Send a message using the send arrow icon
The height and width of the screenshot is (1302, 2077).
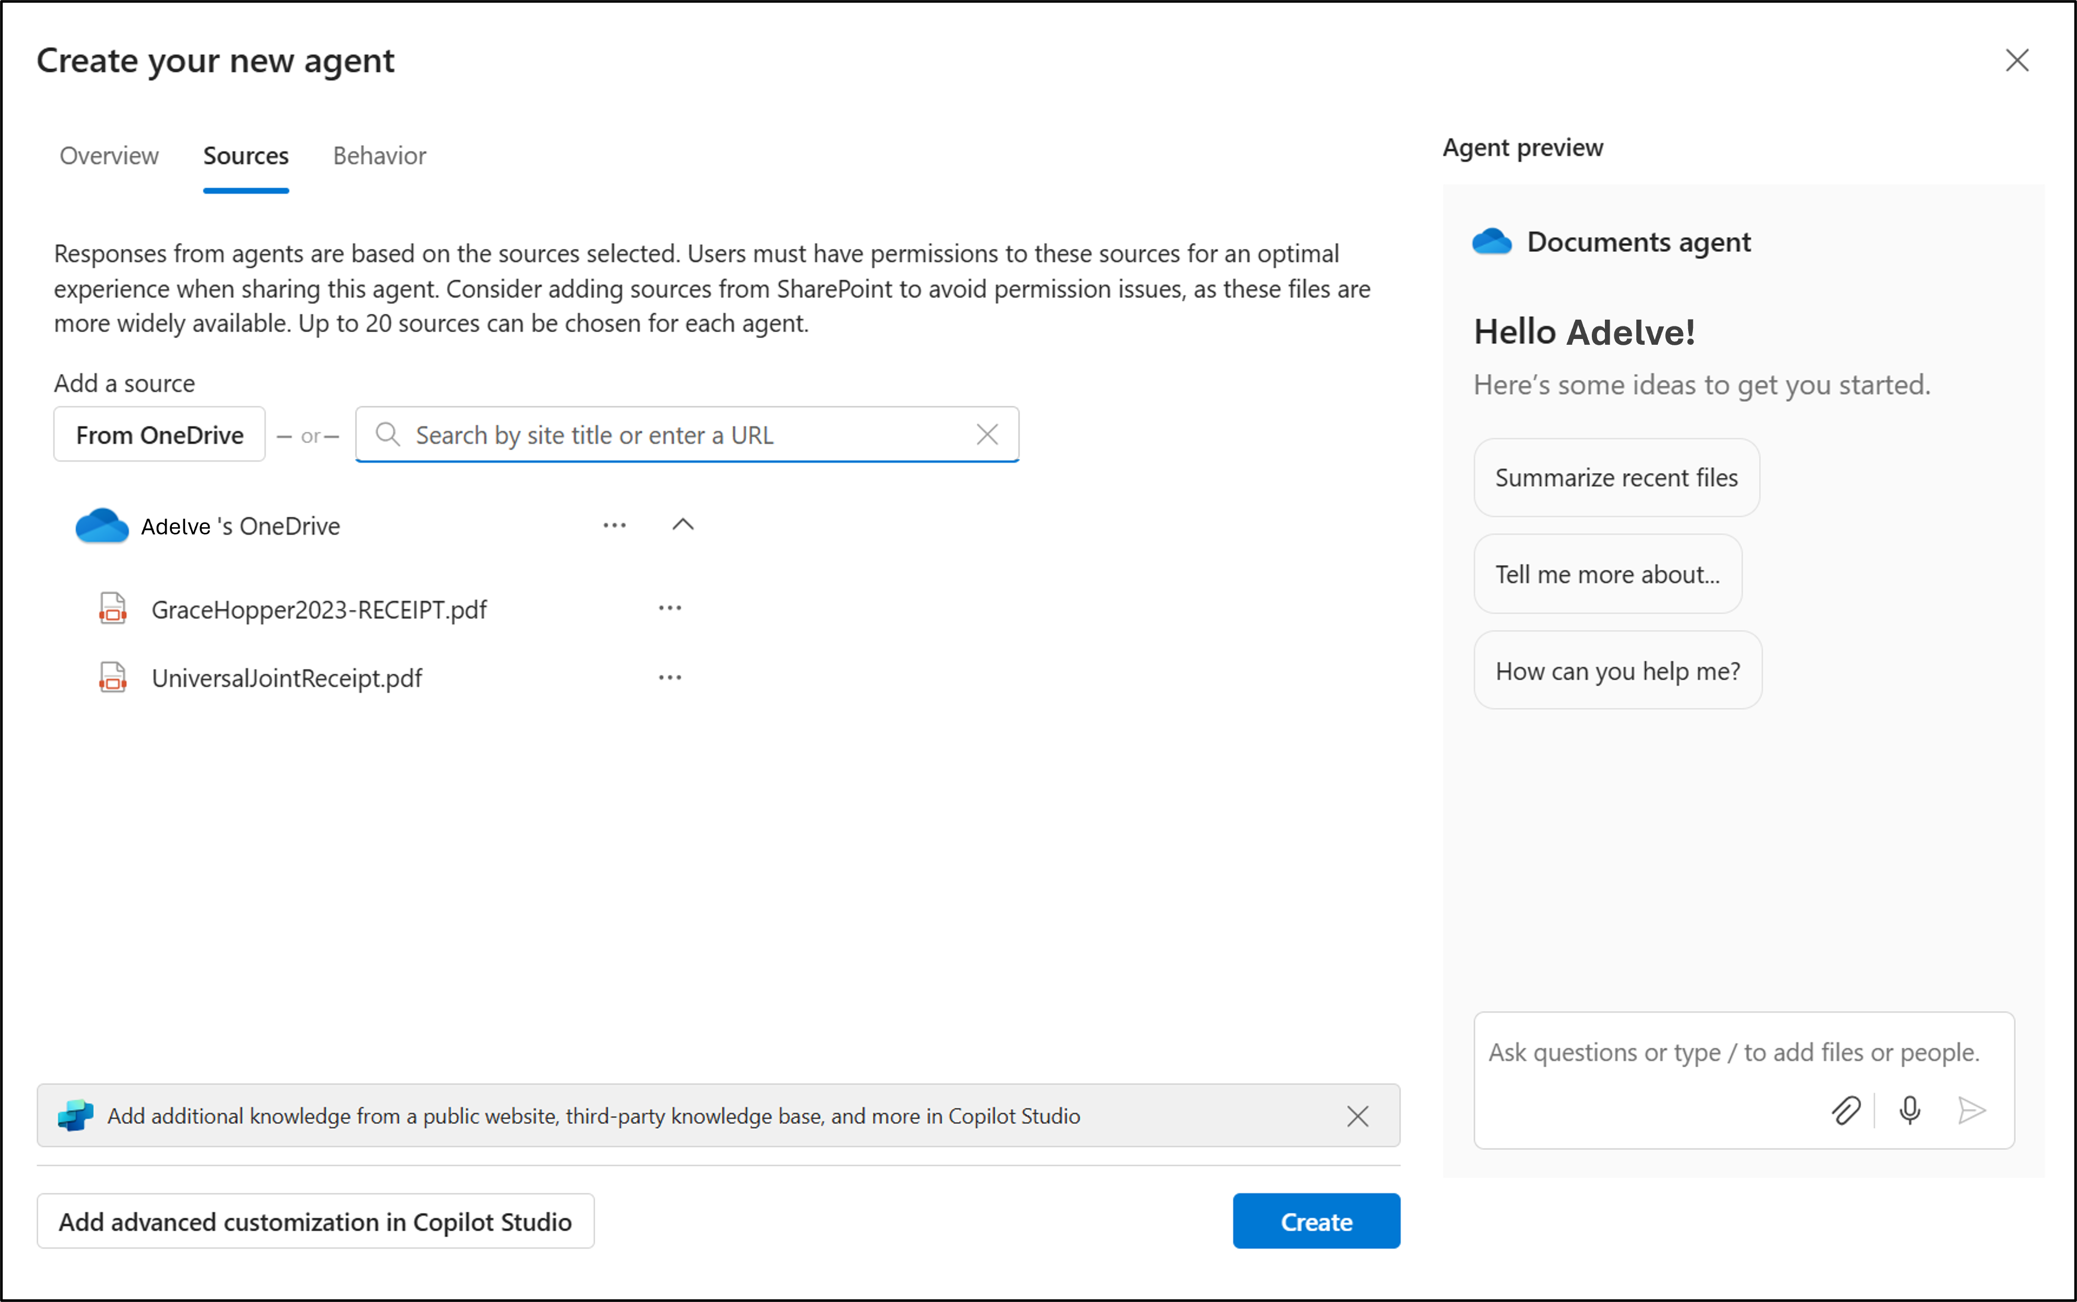pos(1972,1111)
